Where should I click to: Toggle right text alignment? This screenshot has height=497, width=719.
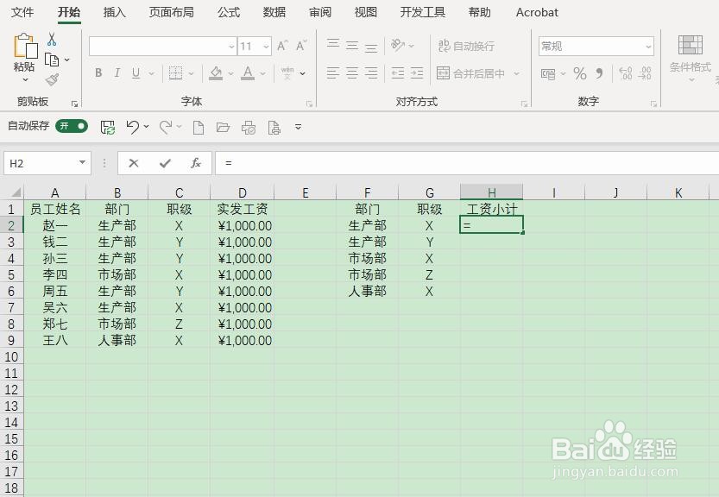coord(371,72)
